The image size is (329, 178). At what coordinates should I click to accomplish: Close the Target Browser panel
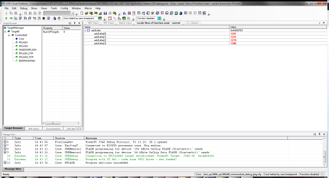point(79,23)
